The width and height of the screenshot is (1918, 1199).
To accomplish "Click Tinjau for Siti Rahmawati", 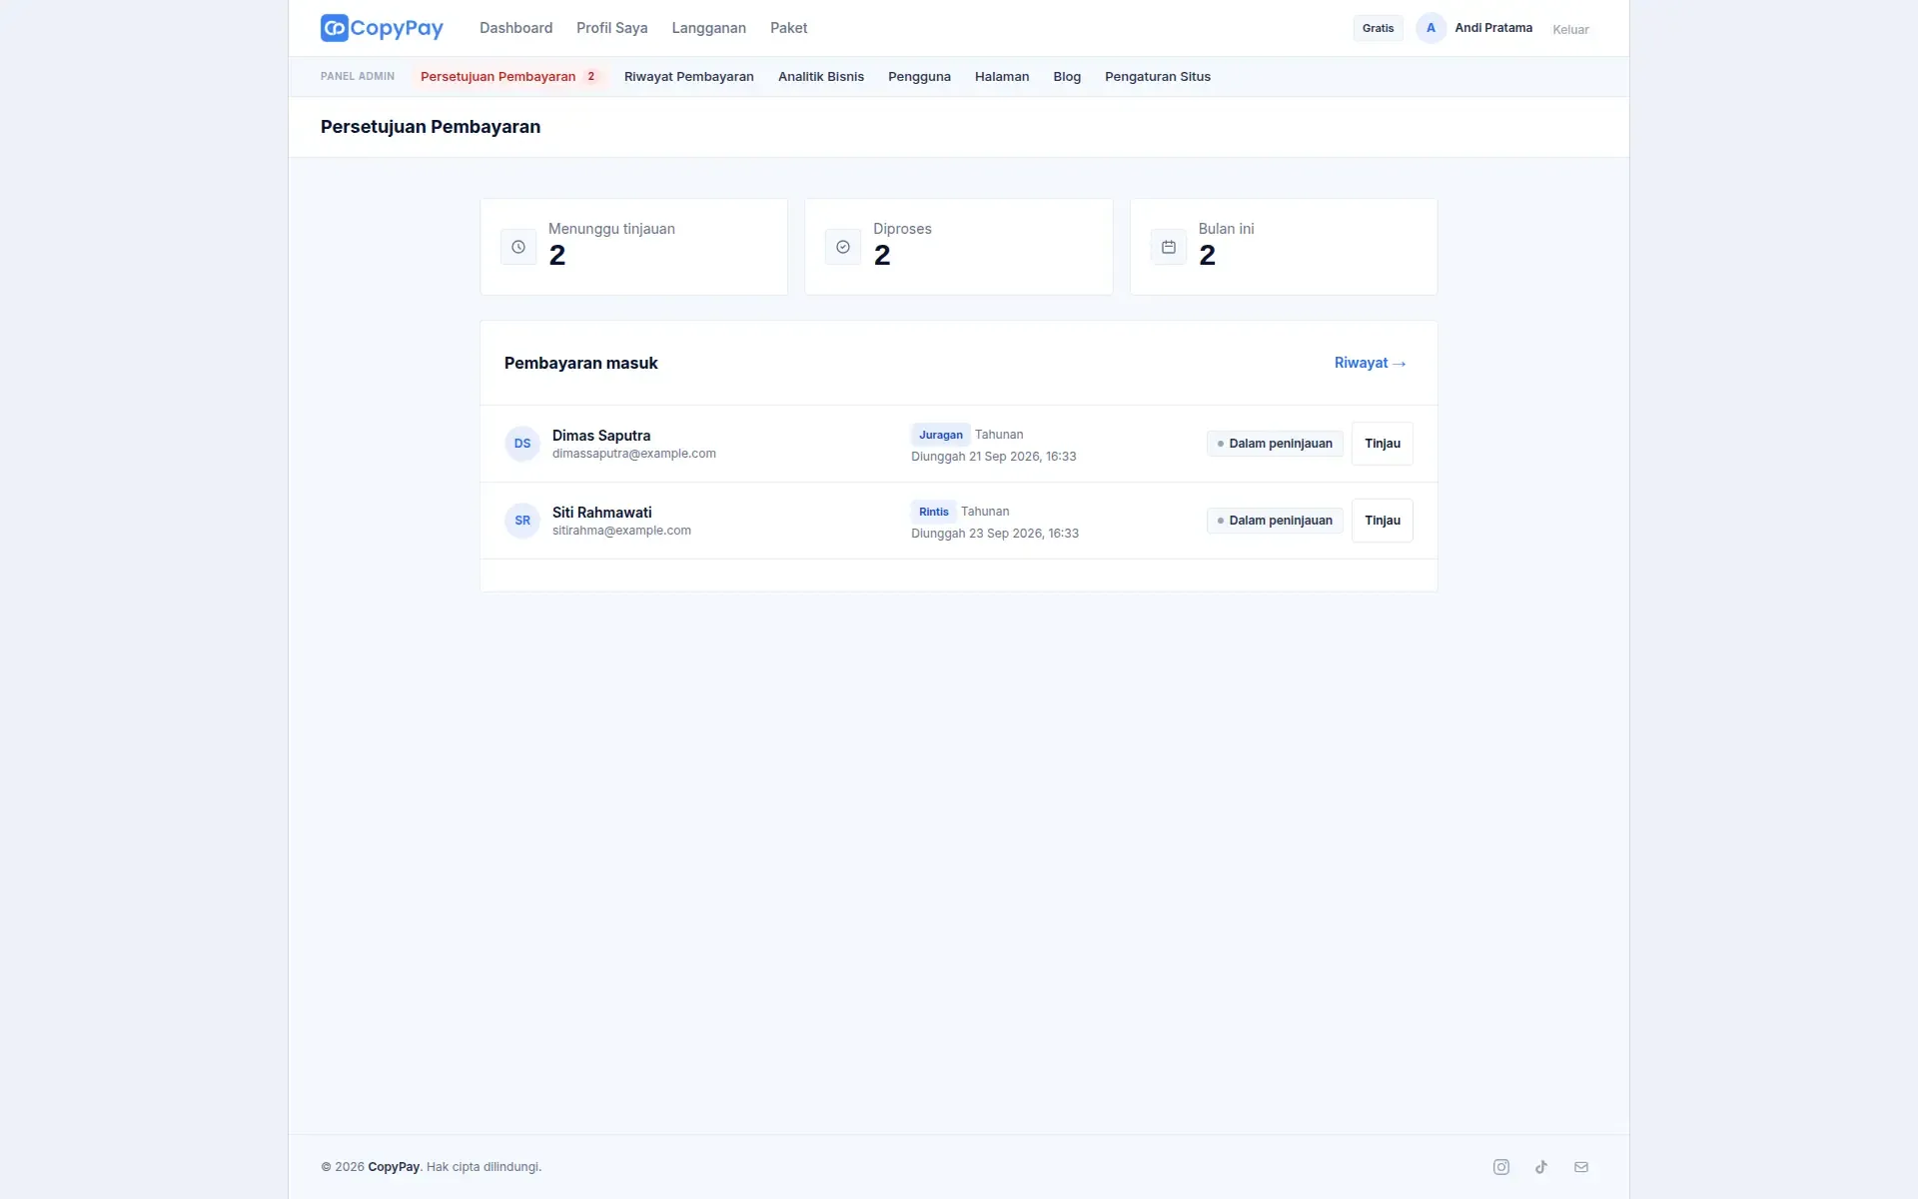I will tap(1382, 521).
